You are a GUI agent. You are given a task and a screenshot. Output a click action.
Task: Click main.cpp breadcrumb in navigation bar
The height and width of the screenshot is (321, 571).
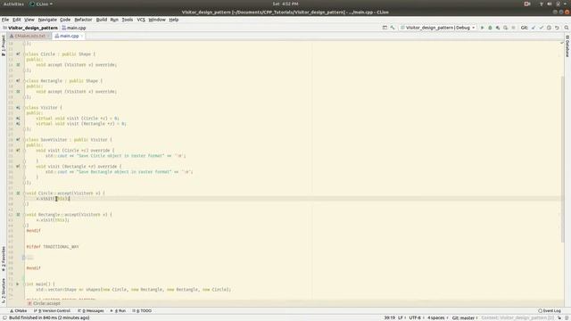[74, 28]
